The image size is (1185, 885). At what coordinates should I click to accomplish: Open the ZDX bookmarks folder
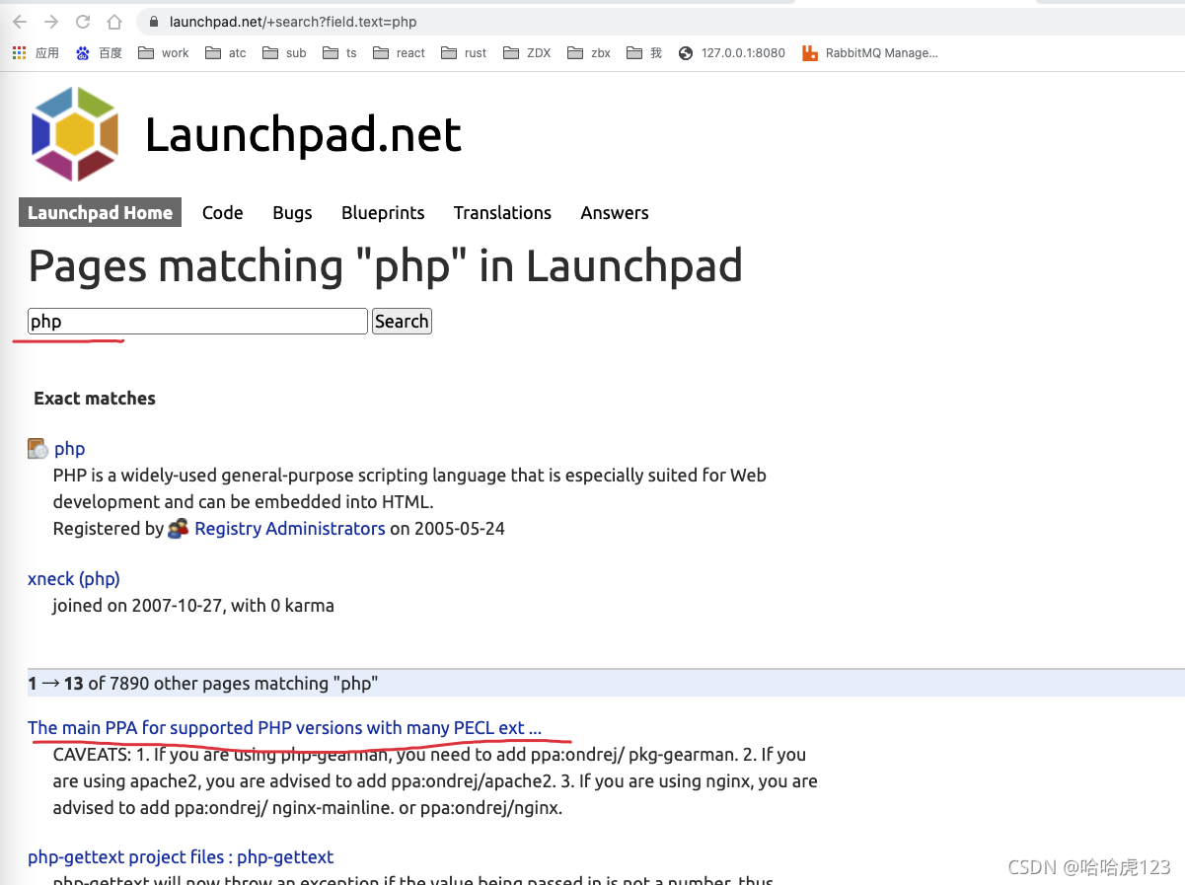(x=528, y=53)
